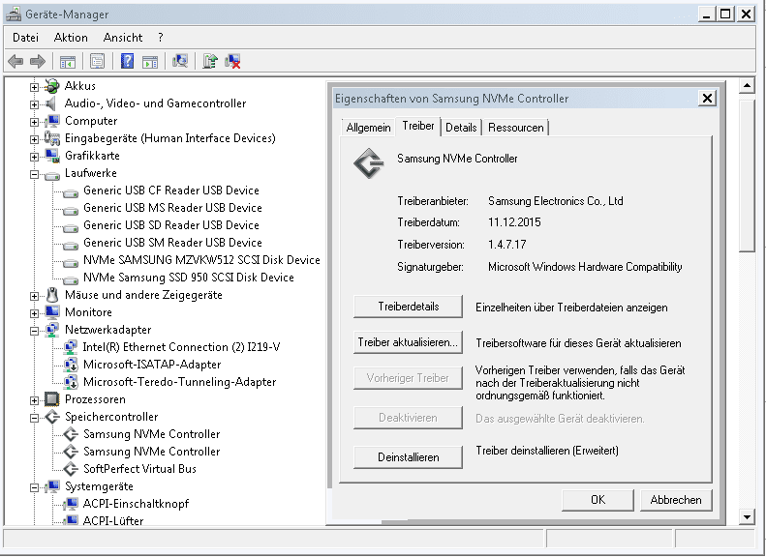The height and width of the screenshot is (557, 766).
Task: Click Samsung NVMe Controller icon in properties dialog
Action: coord(369,163)
